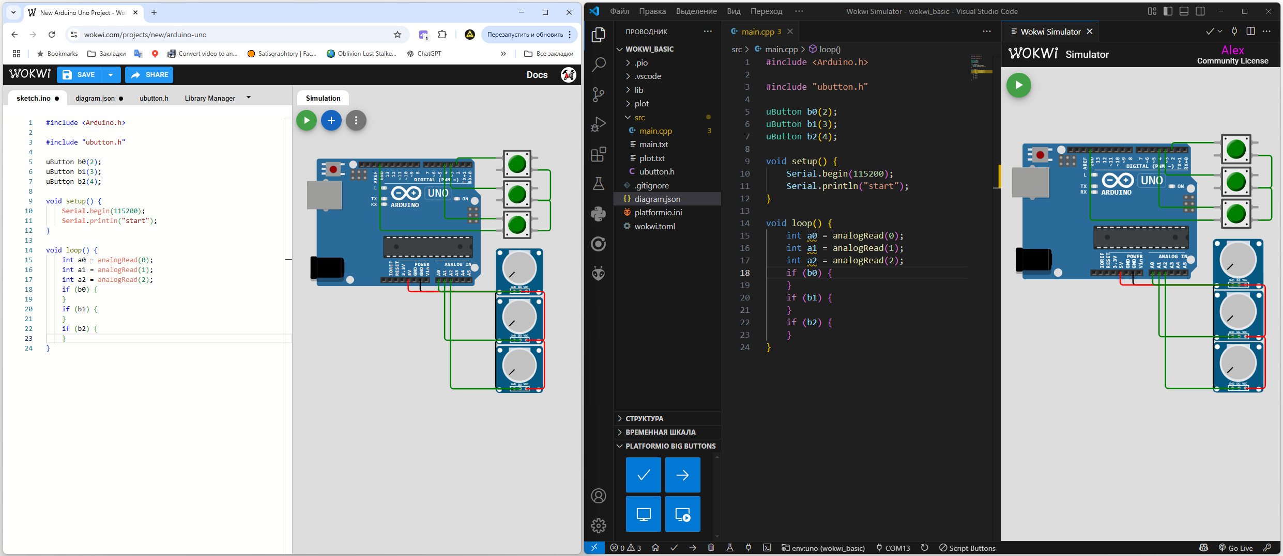Click the errors and warnings count in the status bar
The height and width of the screenshot is (556, 1283).
625,548
